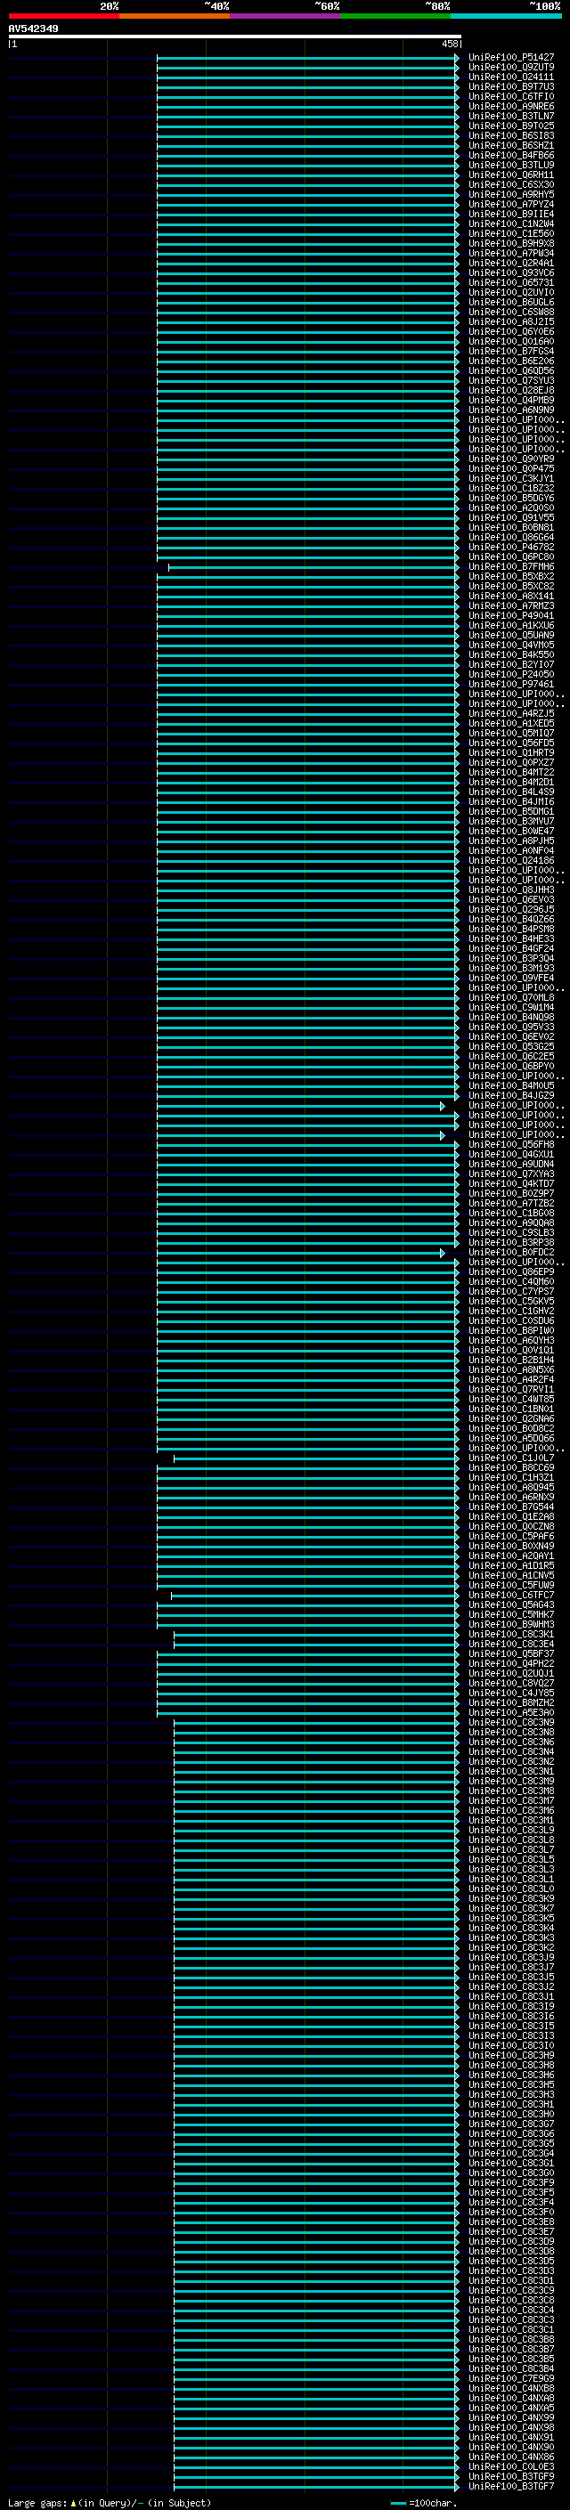The height and width of the screenshot is (2510, 570).
Task: Select label UniRef100_Q93VC6
Action: tap(510, 272)
